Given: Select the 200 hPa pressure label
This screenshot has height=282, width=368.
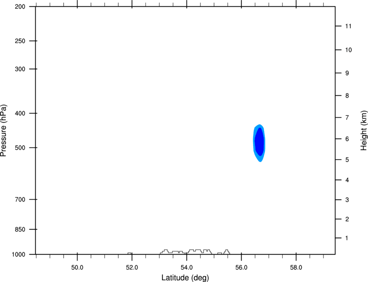Looking at the screenshot, I should click(20, 7).
